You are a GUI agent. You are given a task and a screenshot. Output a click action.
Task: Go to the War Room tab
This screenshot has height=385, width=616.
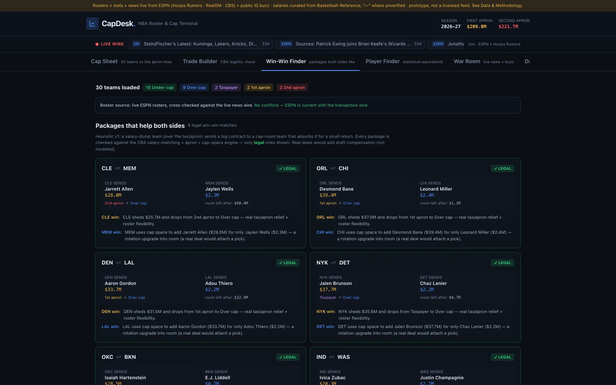pyautogui.click(x=484, y=62)
